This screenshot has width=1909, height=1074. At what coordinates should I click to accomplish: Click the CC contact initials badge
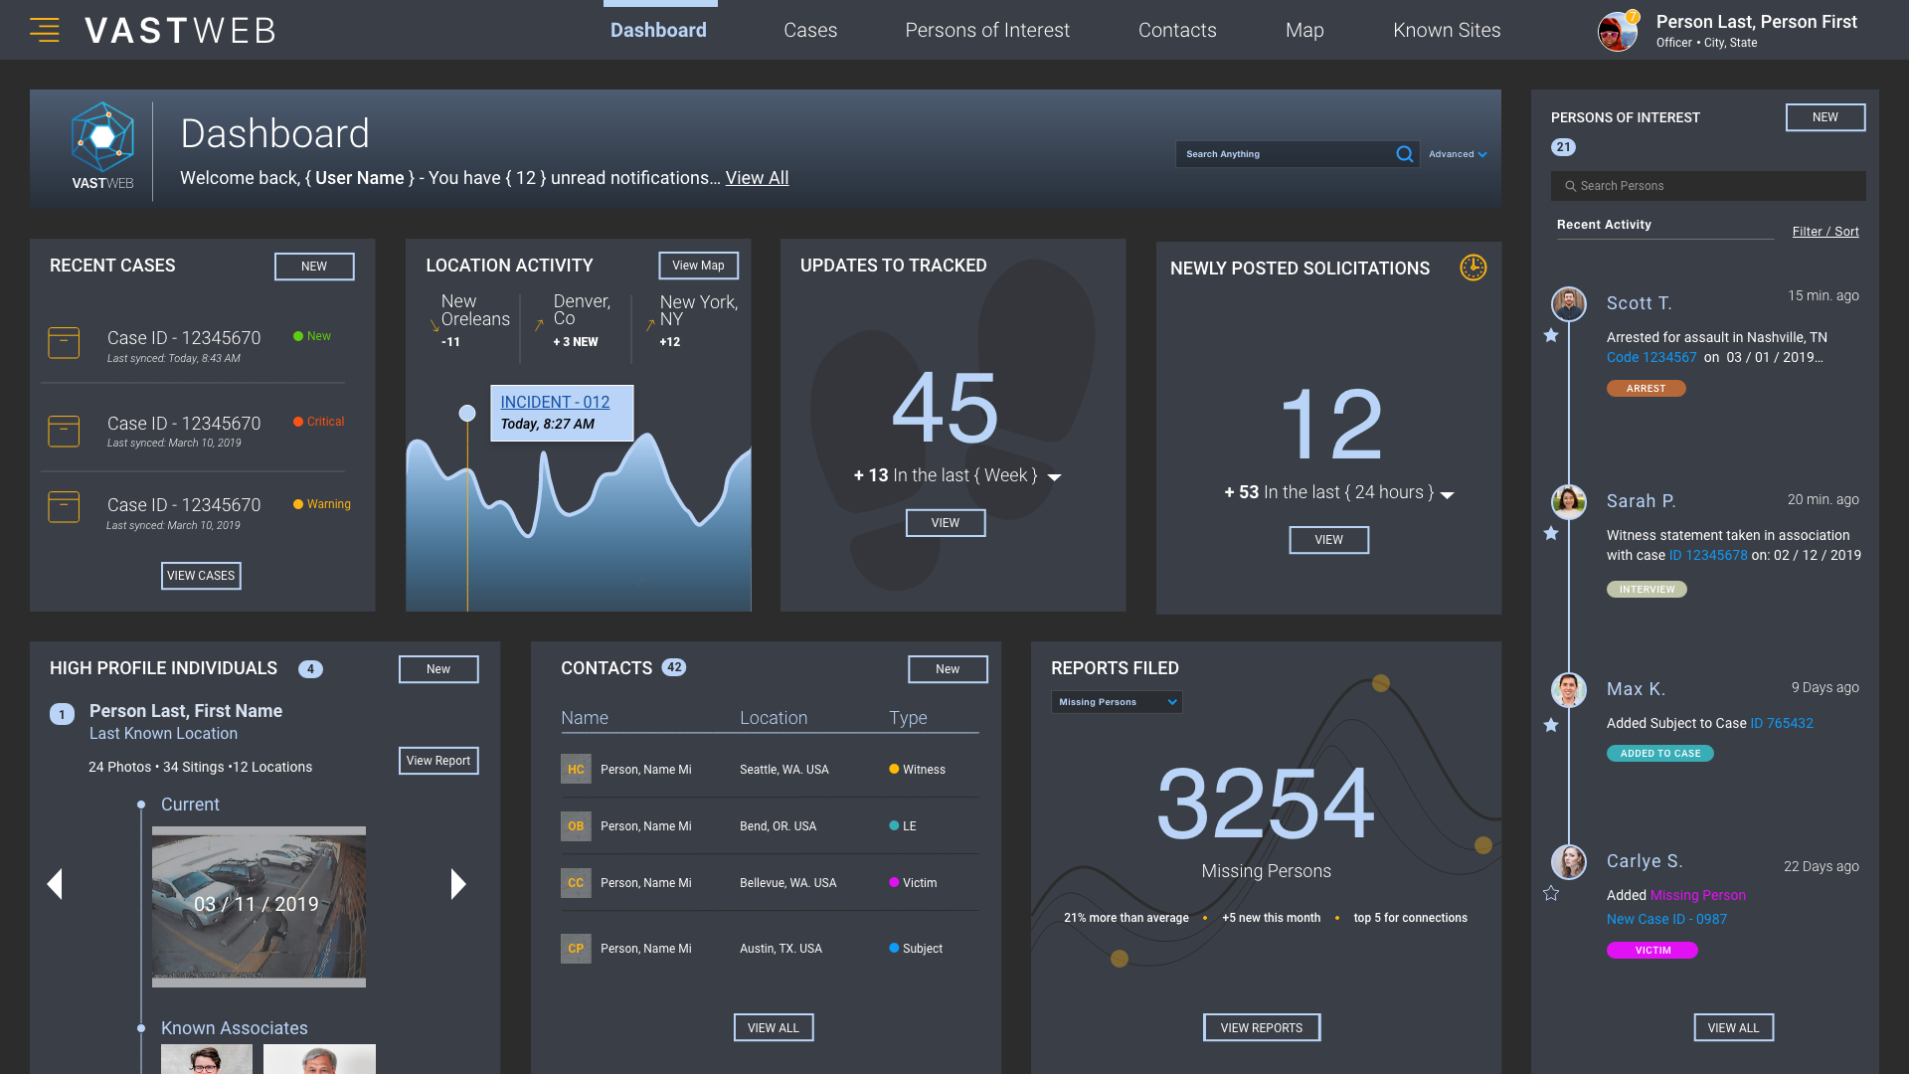[576, 882]
